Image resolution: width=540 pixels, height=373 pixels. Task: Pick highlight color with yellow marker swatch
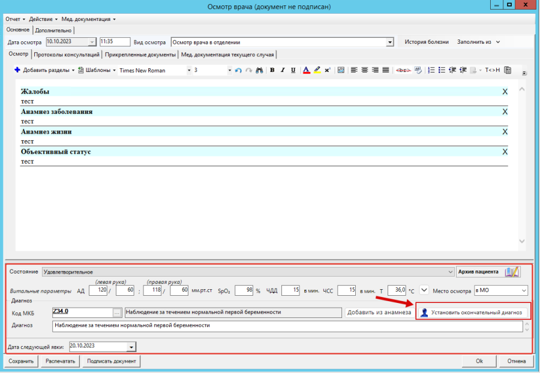click(x=317, y=70)
